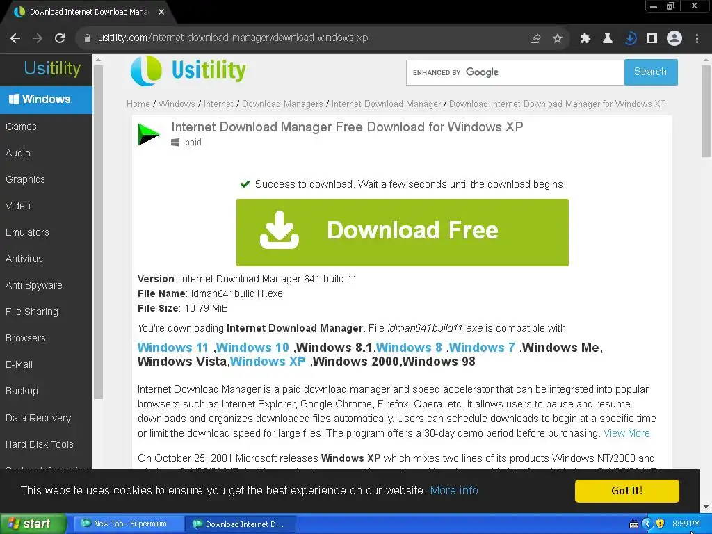Click the padlock site info icon
Viewport: 712px width, 534px height.
[x=87, y=39]
